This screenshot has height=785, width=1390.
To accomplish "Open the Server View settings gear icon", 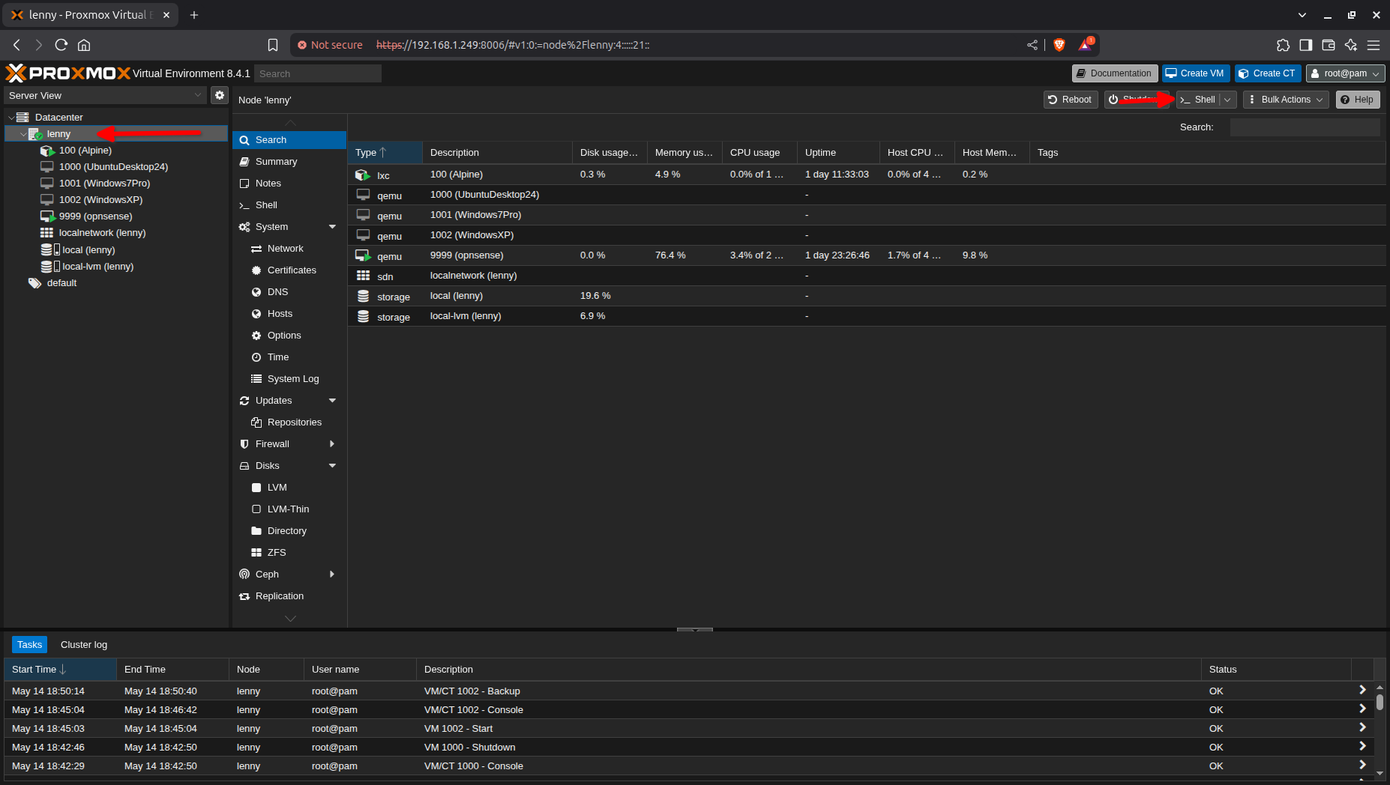I will tap(219, 95).
